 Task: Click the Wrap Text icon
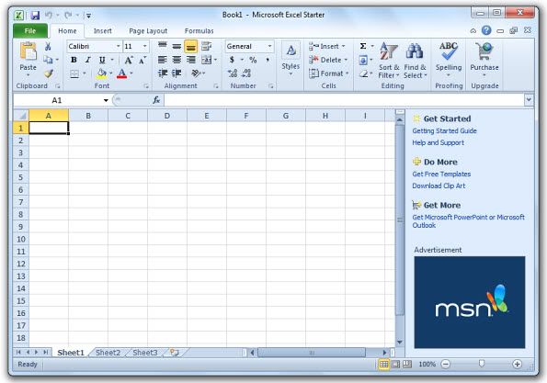coord(207,46)
